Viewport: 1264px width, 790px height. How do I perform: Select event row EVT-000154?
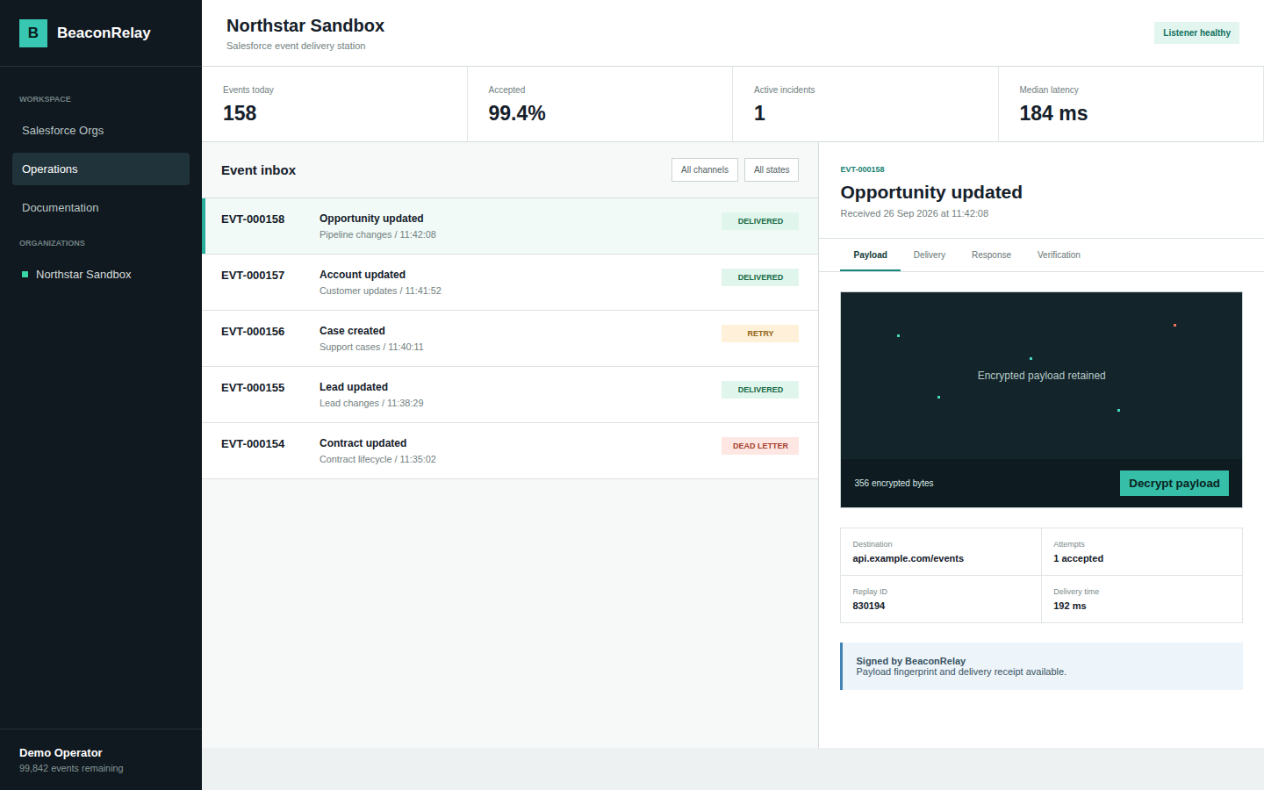510,451
